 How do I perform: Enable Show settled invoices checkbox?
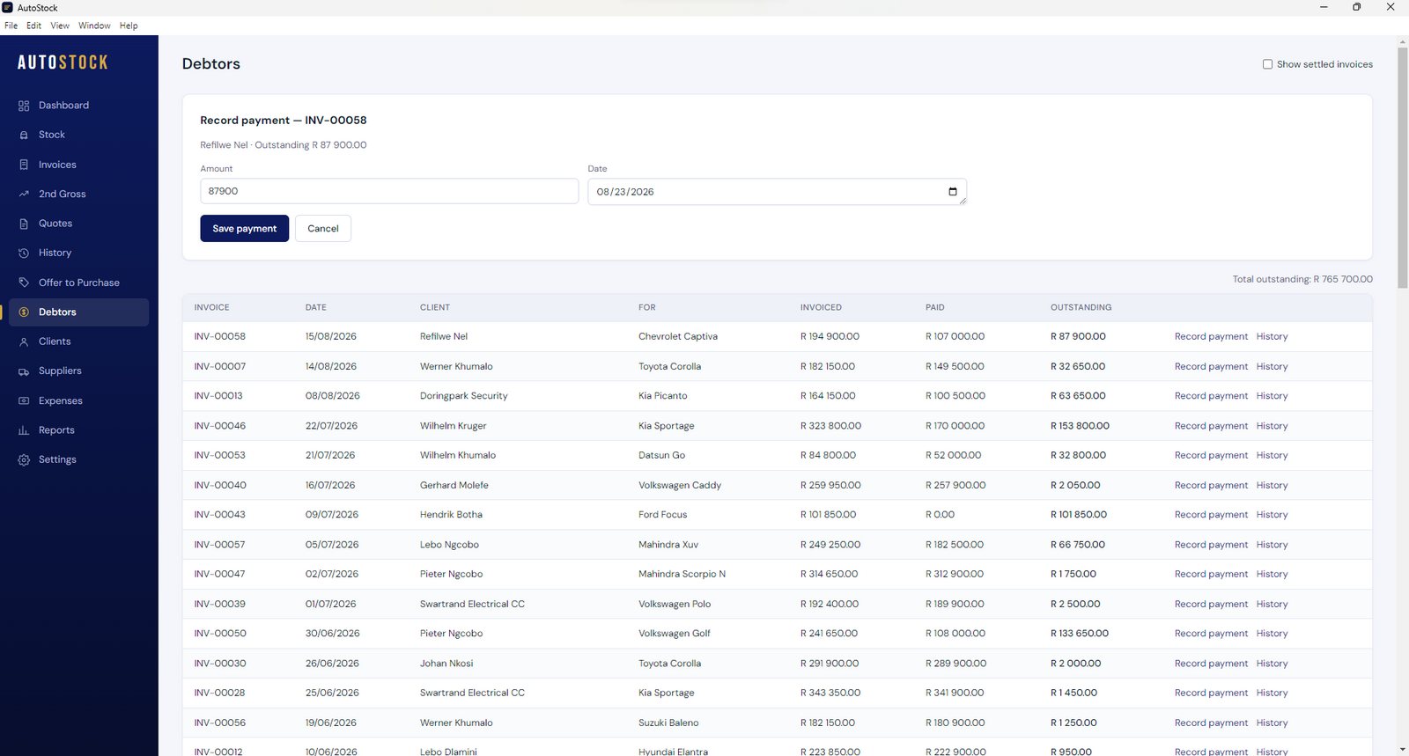pos(1267,64)
